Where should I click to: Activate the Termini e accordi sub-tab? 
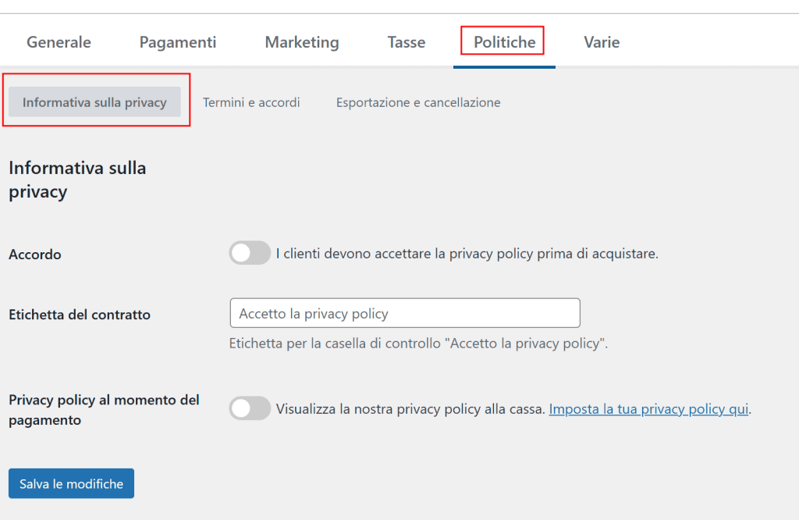coord(251,102)
